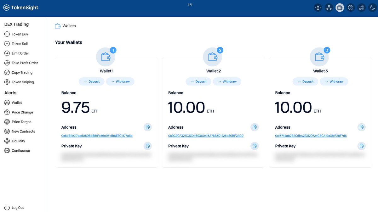Image resolution: width=378 pixels, height=212 pixels.
Task: Toggle dark mode moon icon
Action: pyautogui.click(x=372, y=8)
